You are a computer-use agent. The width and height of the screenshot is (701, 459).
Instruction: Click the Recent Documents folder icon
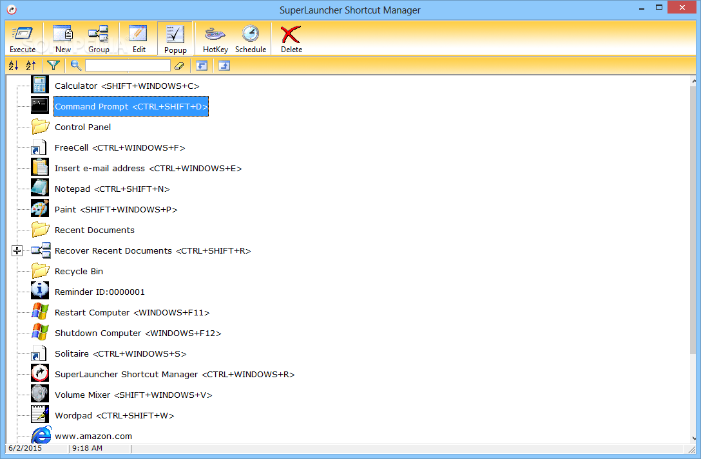40,229
